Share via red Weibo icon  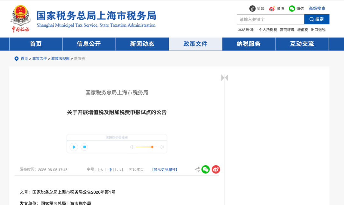tap(216, 169)
